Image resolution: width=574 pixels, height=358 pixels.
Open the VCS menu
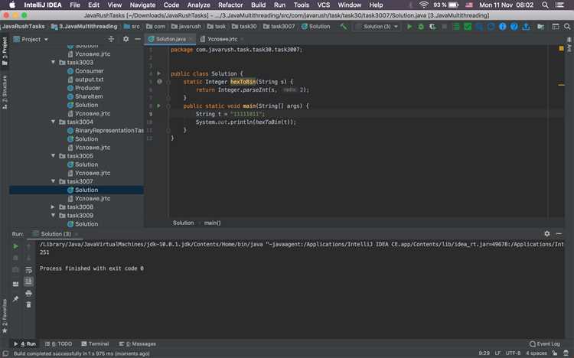(x=323, y=5)
